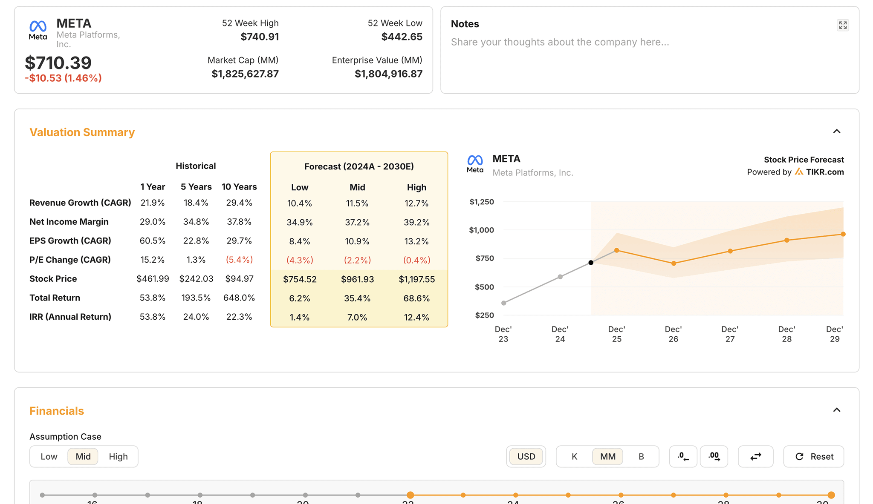Click the Dec '23 gray historical point

[504, 303]
